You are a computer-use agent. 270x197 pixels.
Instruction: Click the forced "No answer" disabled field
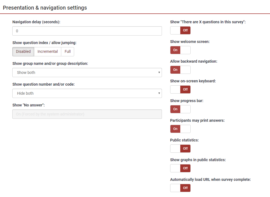tap(87, 114)
